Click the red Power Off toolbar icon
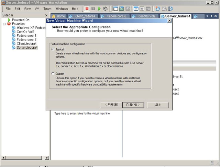Image resolution: width=220 pixels, height=167 pixels. coord(87,9)
